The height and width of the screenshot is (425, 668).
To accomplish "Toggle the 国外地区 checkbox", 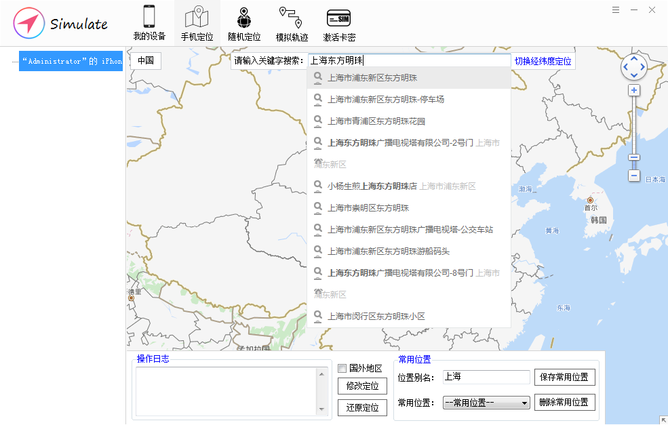I will (x=342, y=369).
